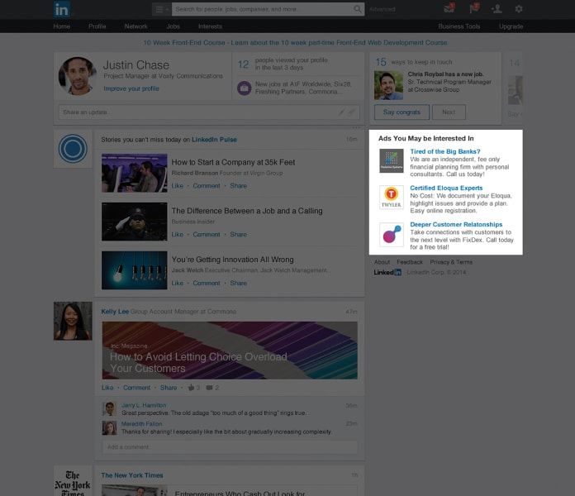This screenshot has width=575, height=496.
Task: Open Business Tools menu
Action: pyautogui.click(x=459, y=26)
